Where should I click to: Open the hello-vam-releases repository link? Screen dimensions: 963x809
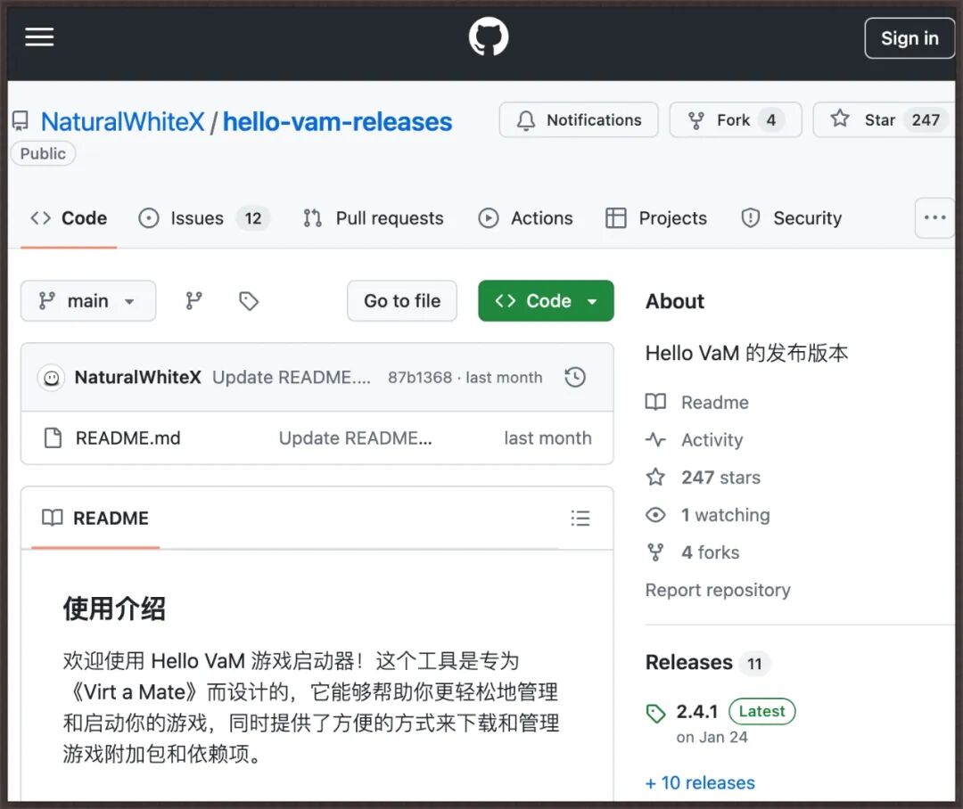tap(337, 121)
